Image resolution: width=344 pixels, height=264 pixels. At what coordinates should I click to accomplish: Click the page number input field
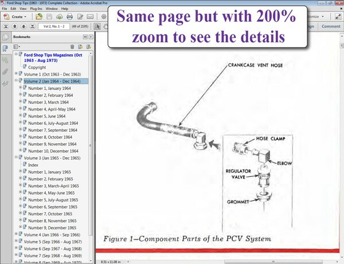pyautogui.click(x=54, y=26)
